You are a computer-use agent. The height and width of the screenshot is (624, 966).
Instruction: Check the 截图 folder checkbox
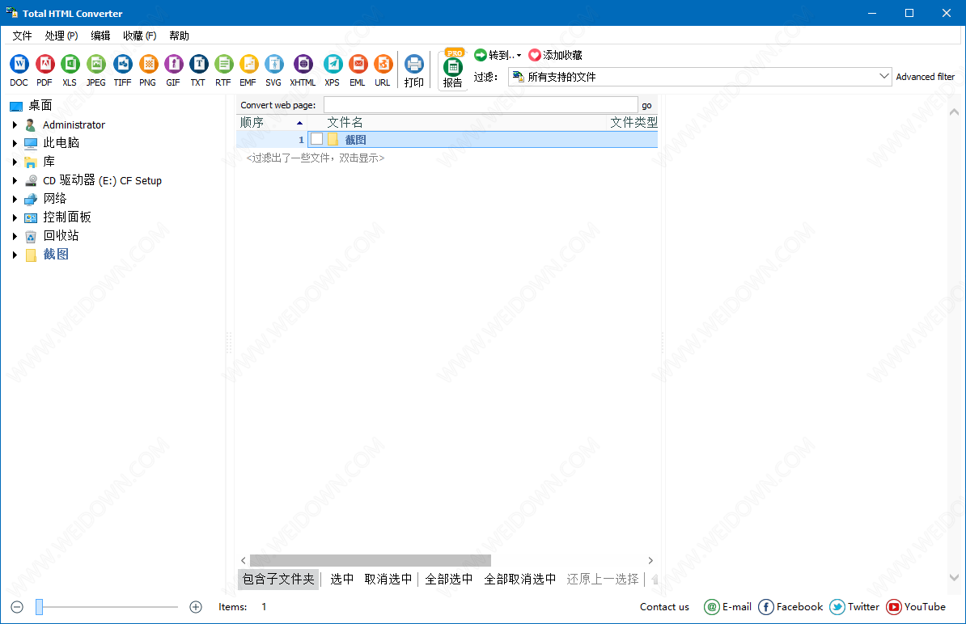point(316,139)
